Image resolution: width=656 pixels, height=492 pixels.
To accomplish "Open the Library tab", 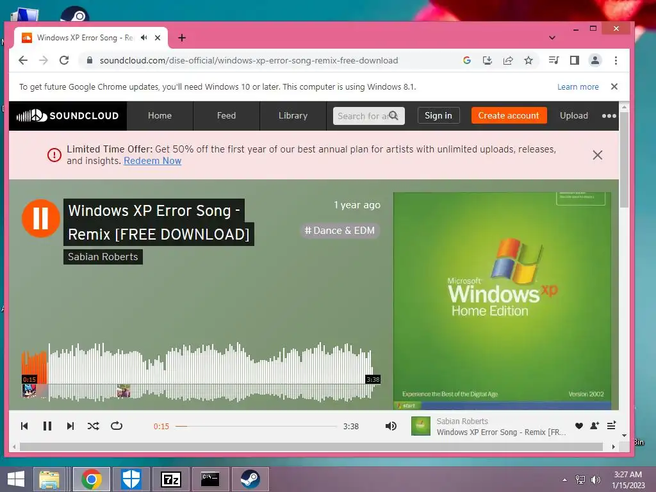I will coord(293,115).
